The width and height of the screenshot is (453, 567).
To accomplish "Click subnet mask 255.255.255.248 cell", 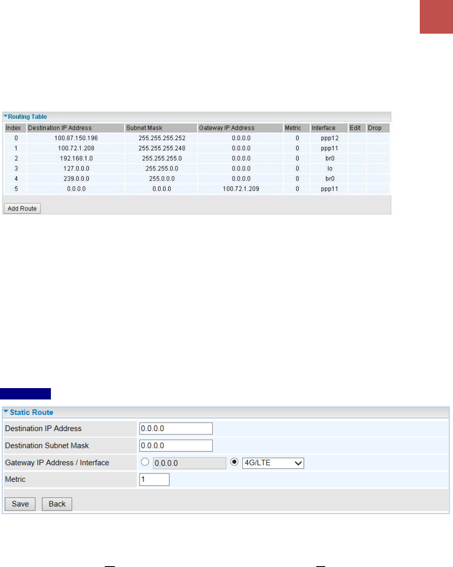I will click(162, 148).
